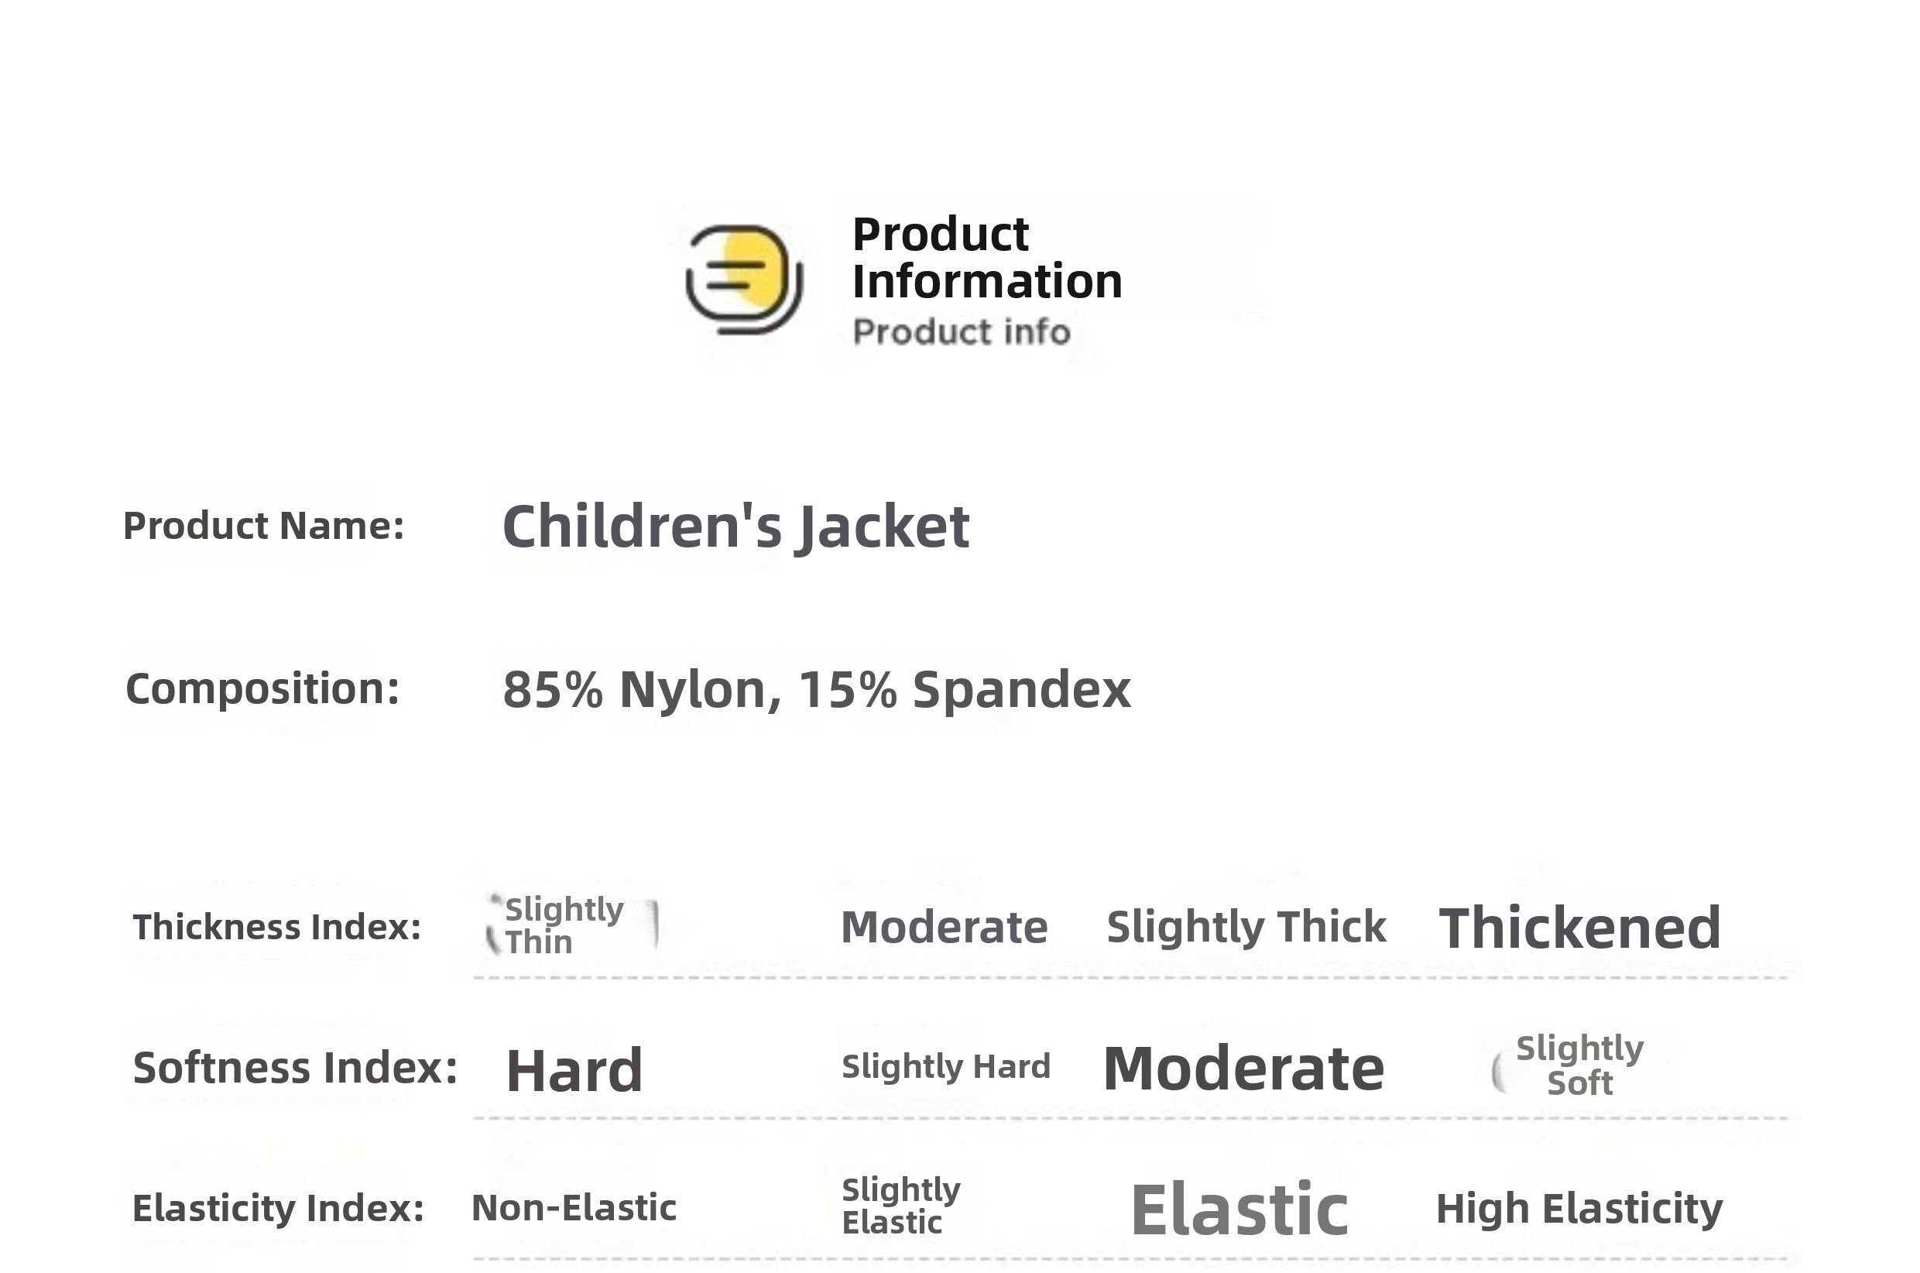Select the "High Elasticity" option
Viewport: 1920px width, 1273px height.
tap(1579, 1209)
